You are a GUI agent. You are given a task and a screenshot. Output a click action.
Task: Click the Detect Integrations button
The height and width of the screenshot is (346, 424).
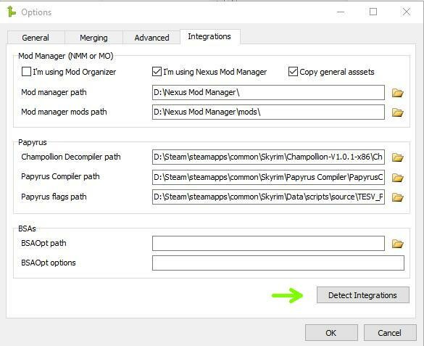(363, 295)
